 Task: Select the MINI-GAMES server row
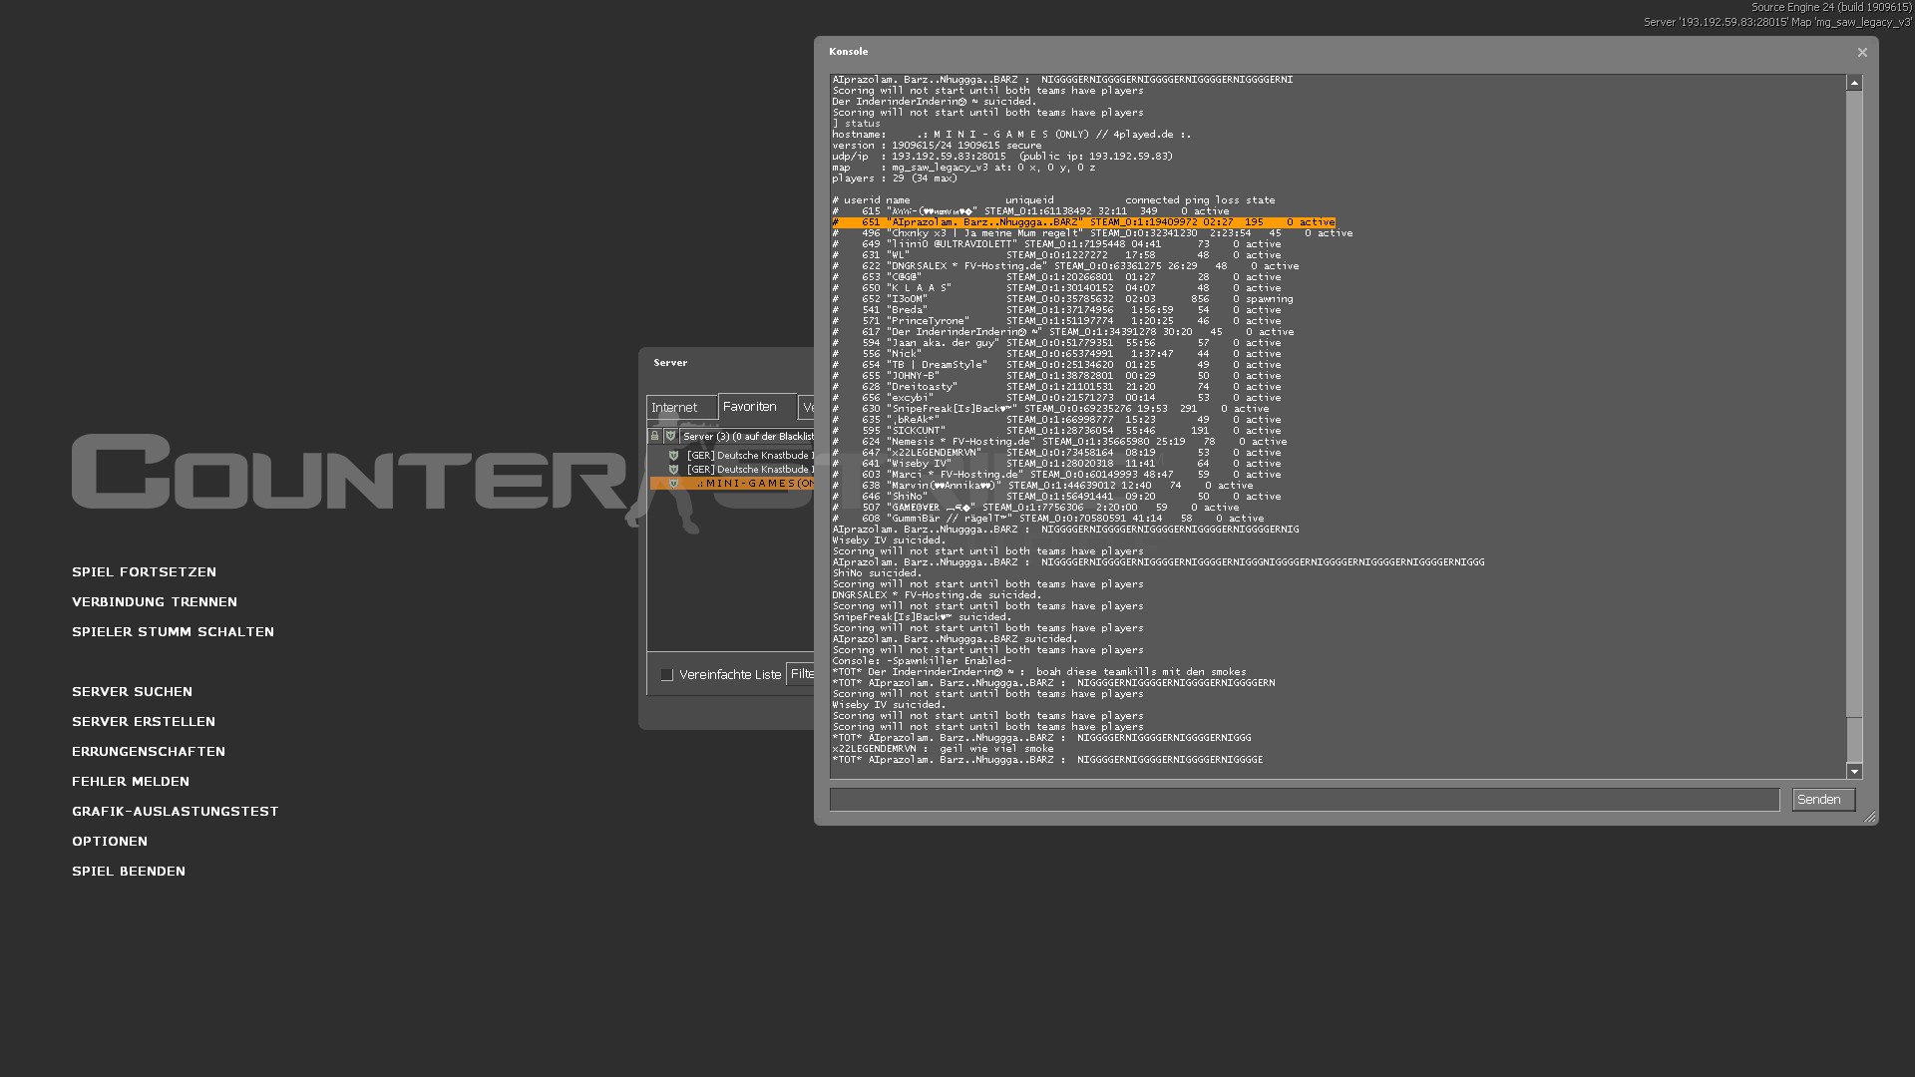[x=733, y=484]
